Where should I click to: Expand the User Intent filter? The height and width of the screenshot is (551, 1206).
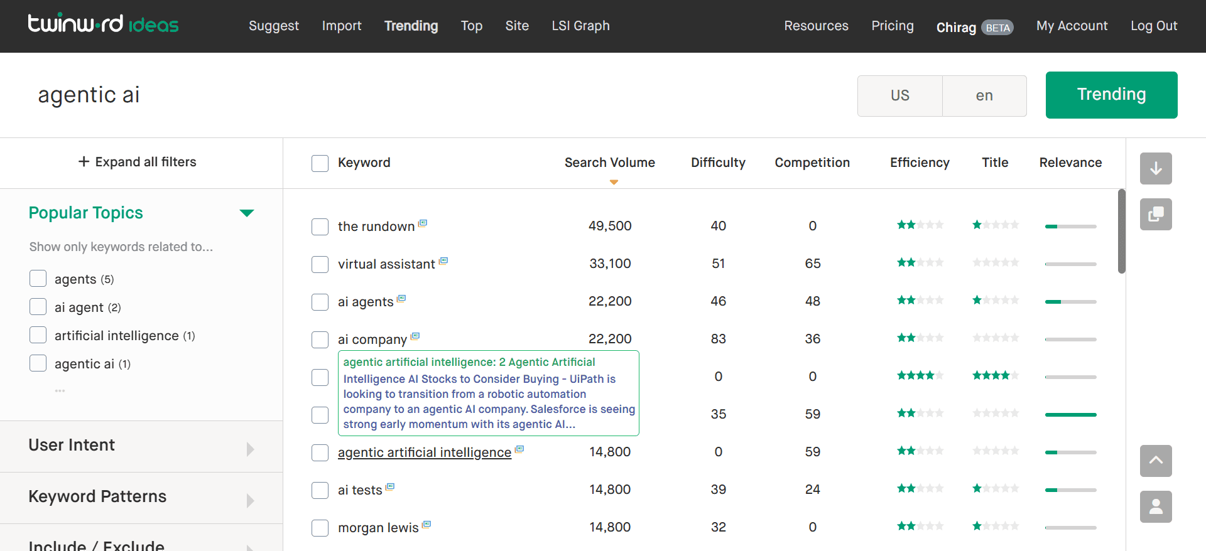(x=141, y=446)
